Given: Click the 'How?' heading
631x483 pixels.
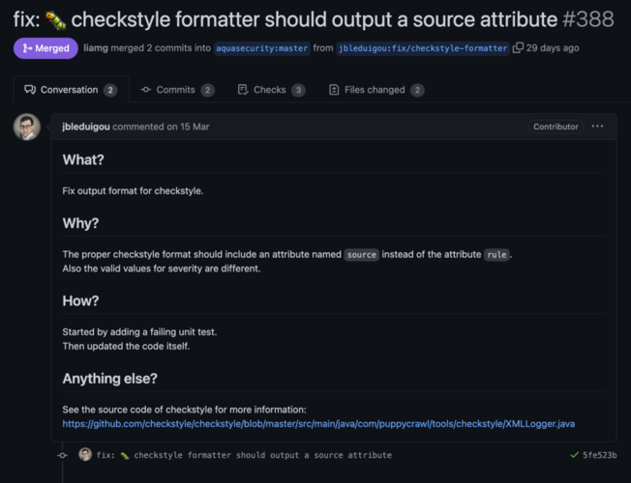Looking at the screenshot, I should tap(80, 300).
